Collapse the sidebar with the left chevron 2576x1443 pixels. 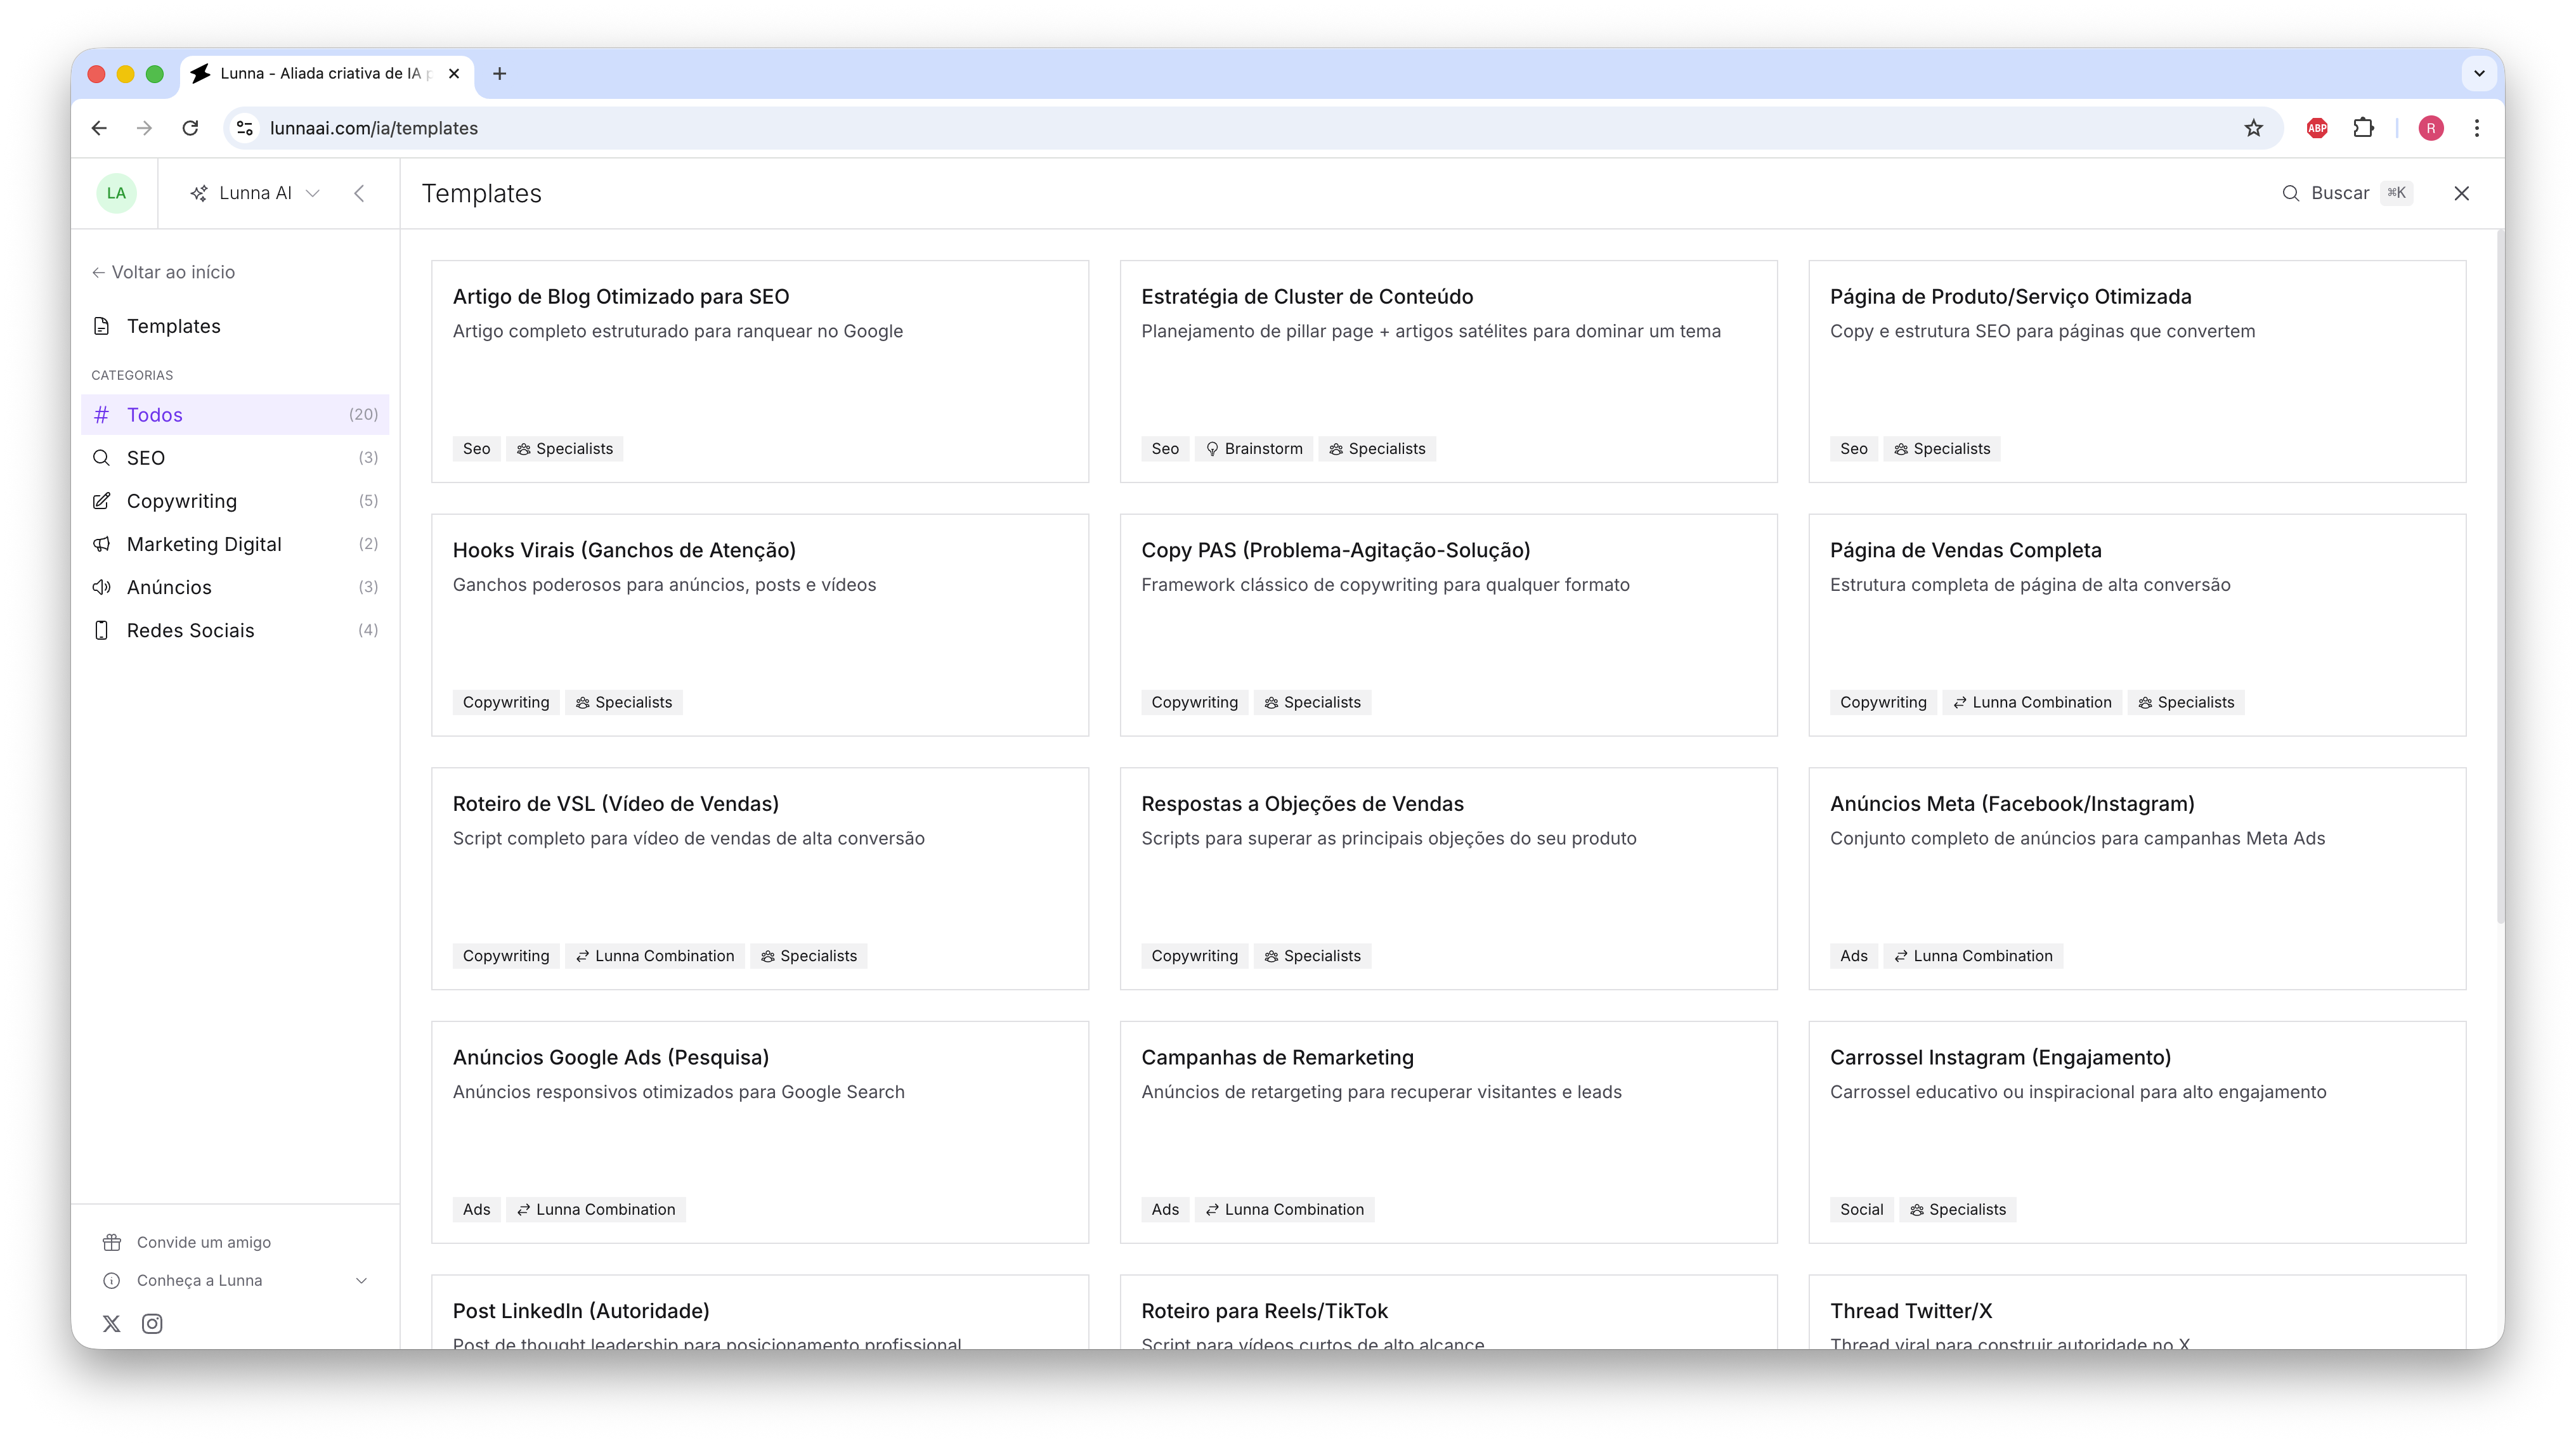[359, 193]
